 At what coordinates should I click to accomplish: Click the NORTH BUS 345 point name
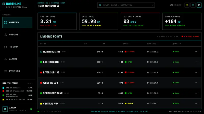click(52, 52)
